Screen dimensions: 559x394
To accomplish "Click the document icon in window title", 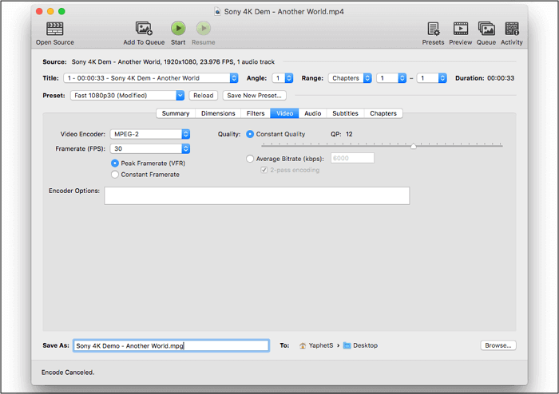I will 217,12.
